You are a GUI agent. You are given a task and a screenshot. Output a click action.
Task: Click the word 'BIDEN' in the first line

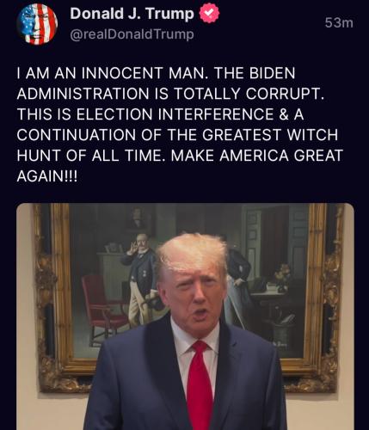(272, 73)
